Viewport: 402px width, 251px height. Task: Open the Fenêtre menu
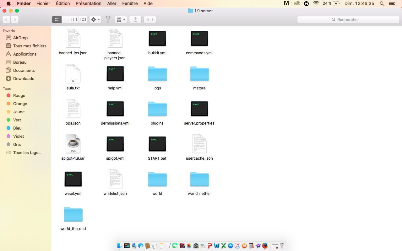pos(130,3)
